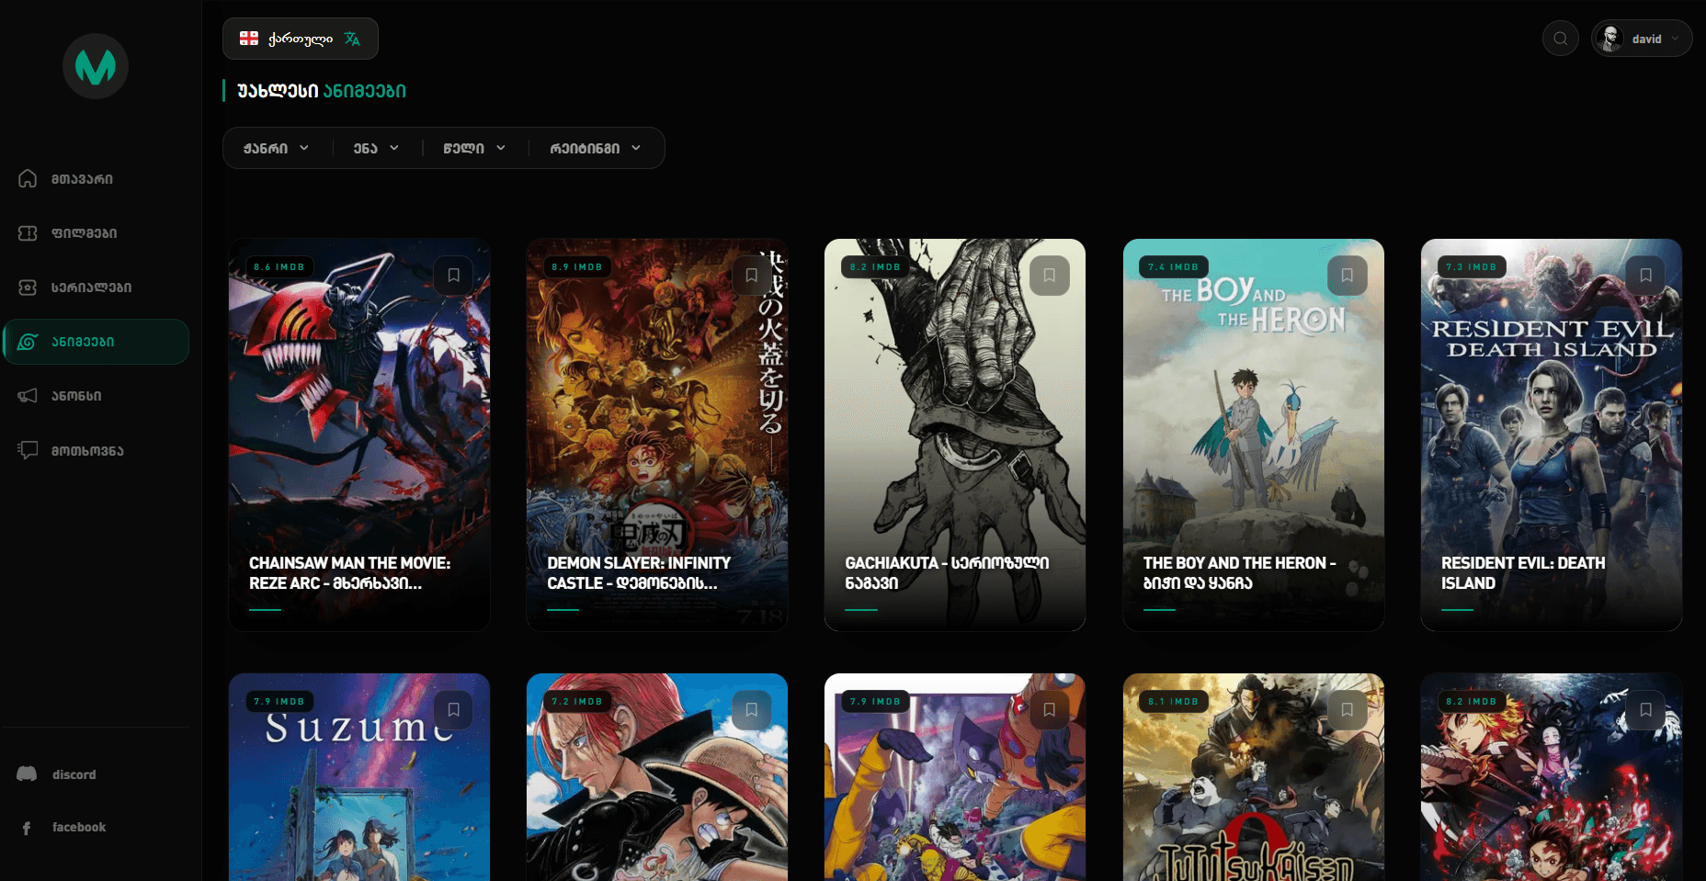Click 7.4 IMDB rating badge
This screenshot has width=1706, height=881.
pos(1173,266)
